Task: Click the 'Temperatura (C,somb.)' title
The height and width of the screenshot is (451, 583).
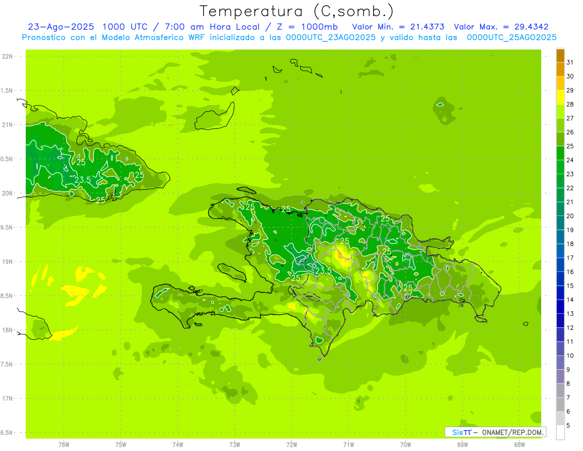Action: pyautogui.click(x=296, y=11)
